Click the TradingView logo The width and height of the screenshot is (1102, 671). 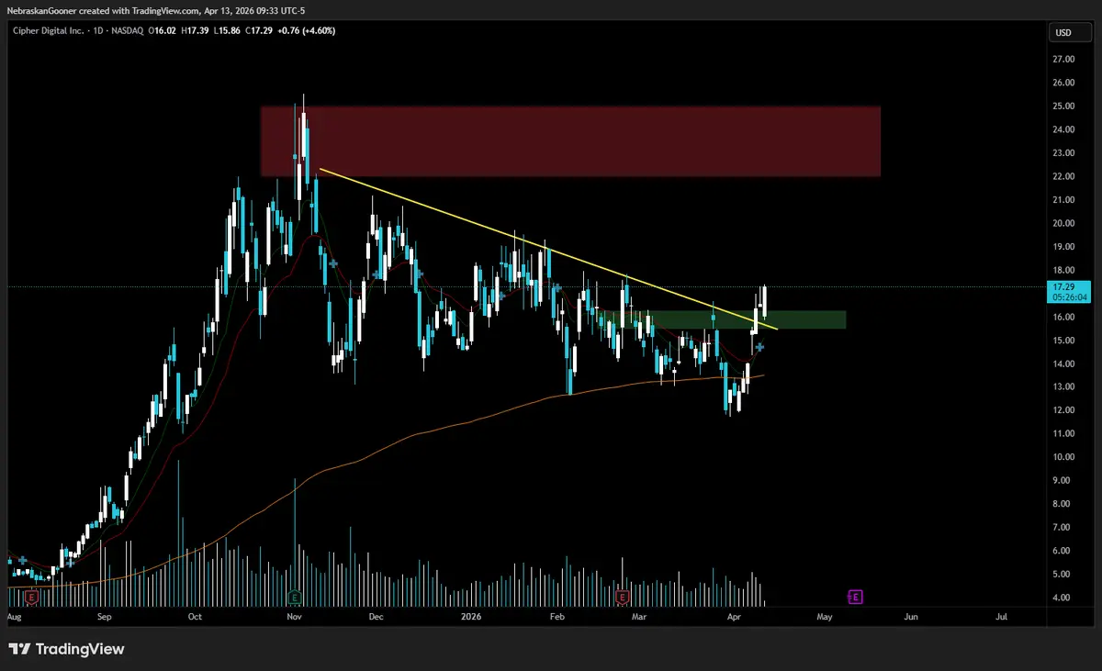tap(67, 649)
